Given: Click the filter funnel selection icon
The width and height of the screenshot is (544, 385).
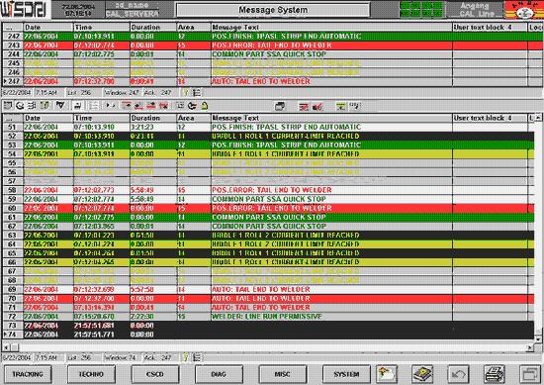Looking at the screenshot, I should click(60, 105).
